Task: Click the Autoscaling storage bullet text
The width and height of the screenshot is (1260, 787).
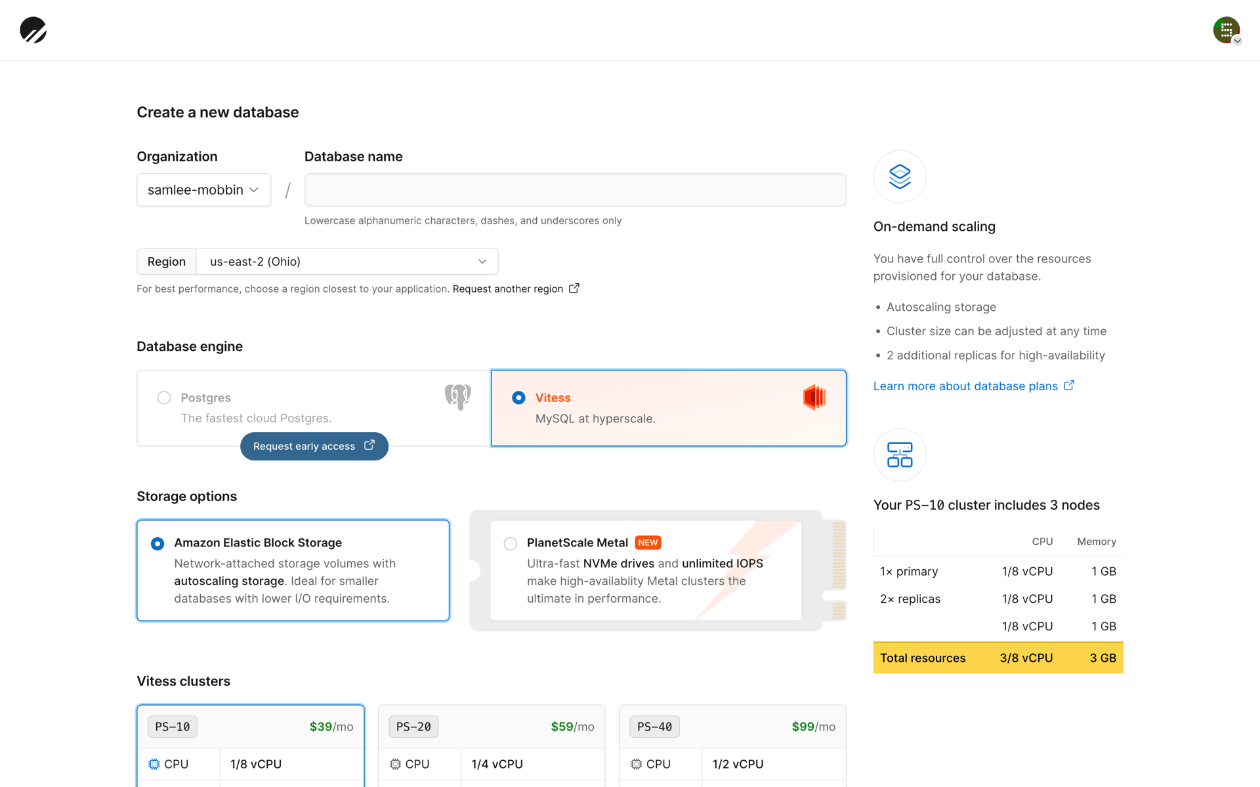Action: point(941,307)
